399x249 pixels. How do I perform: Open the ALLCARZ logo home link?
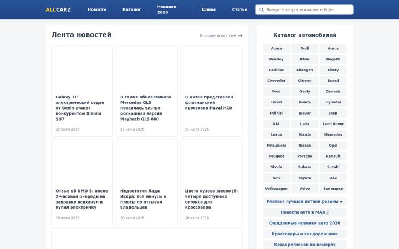coord(58,9)
